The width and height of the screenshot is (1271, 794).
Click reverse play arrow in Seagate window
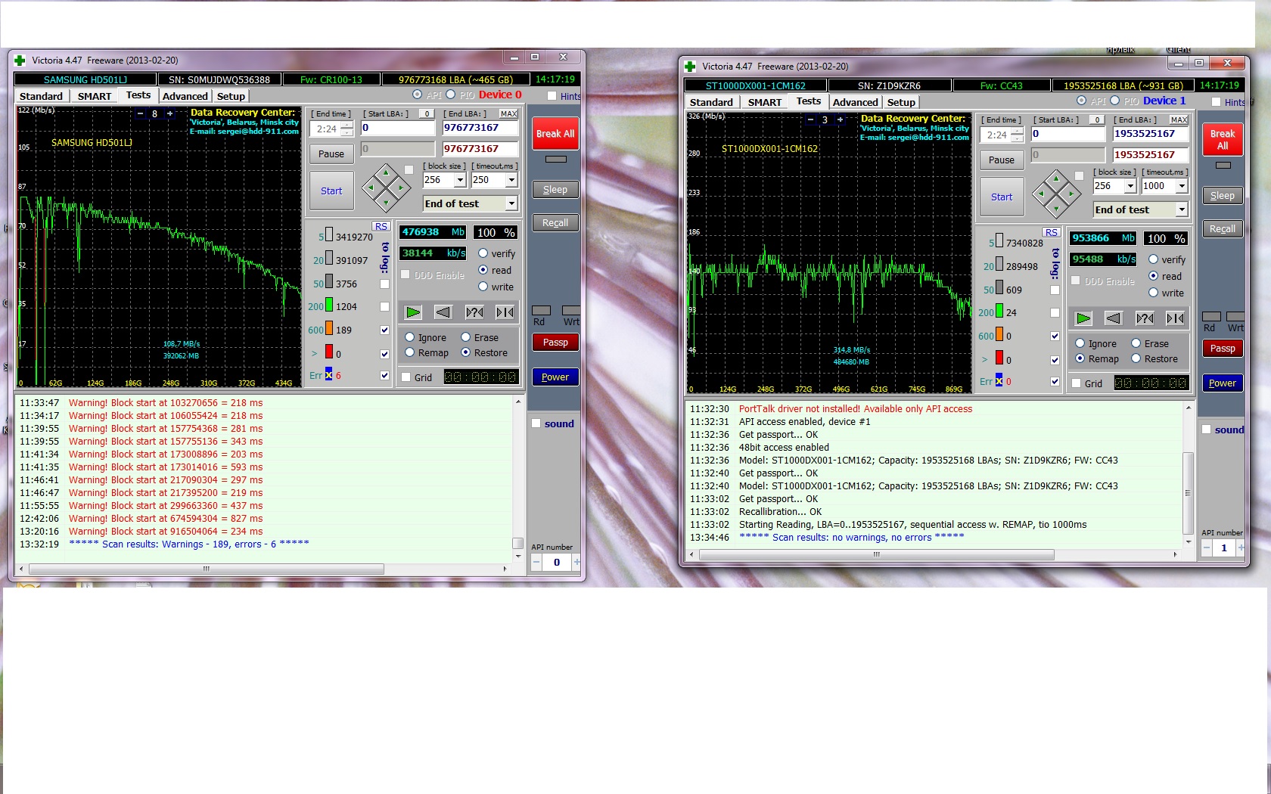[x=1114, y=318]
